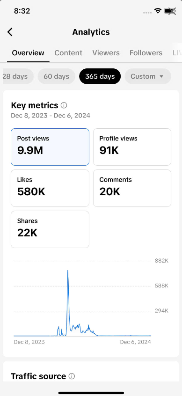Select the 365 days filter
This screenshot has height=396, width=182.
(x=100, y=76)
